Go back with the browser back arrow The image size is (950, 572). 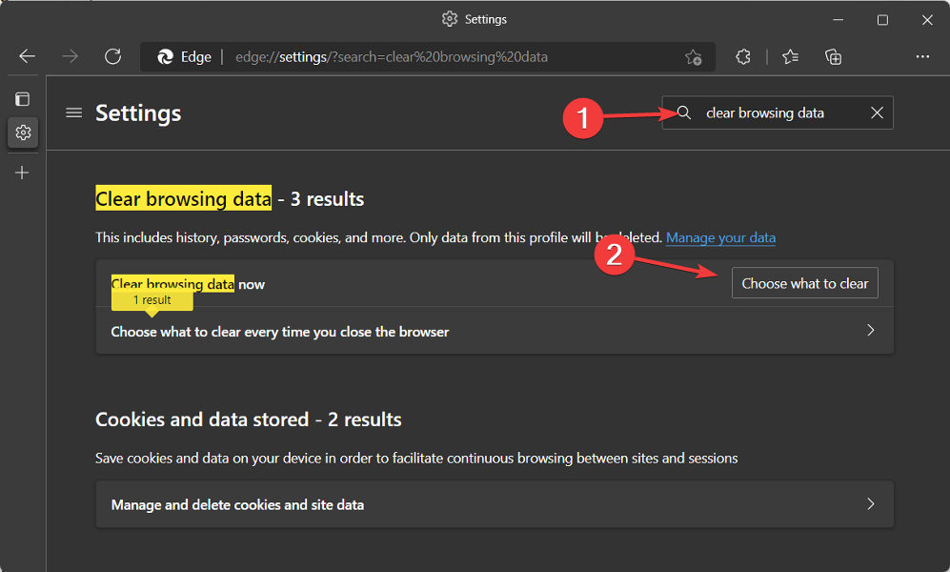(28, 57)
